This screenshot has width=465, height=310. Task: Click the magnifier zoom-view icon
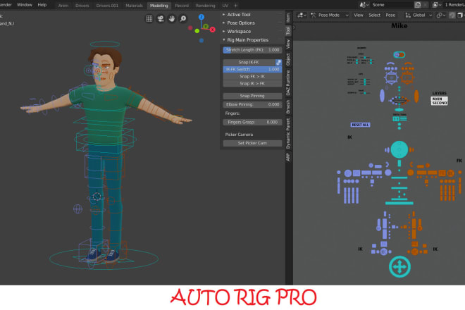tap(183, 19)
